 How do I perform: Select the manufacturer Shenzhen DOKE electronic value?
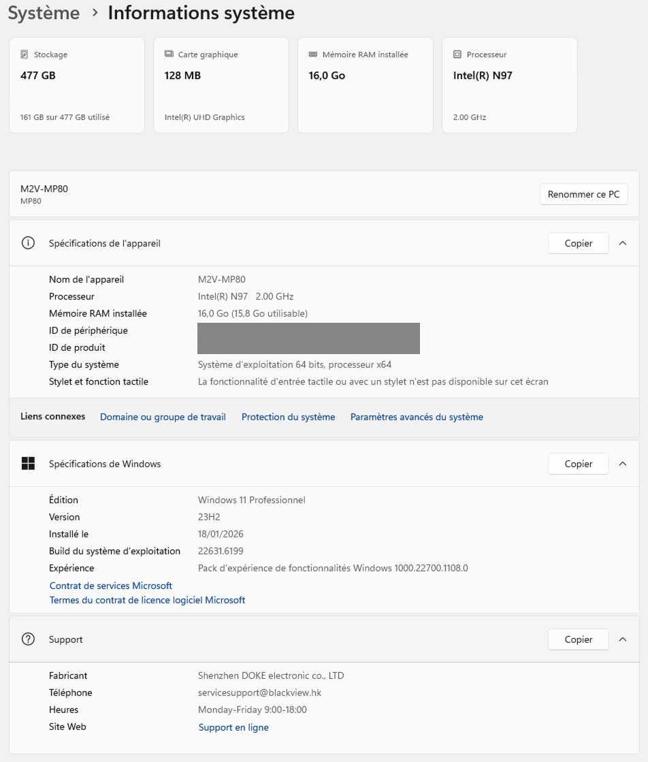tap(270, 676)
